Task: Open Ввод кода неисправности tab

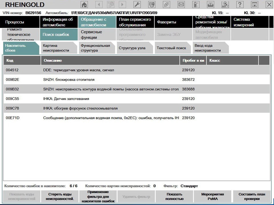Action: pyautogui.click(x=211, y=48)
